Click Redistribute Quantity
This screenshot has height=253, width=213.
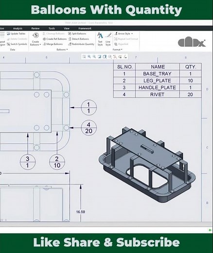[x=81, y=44]
